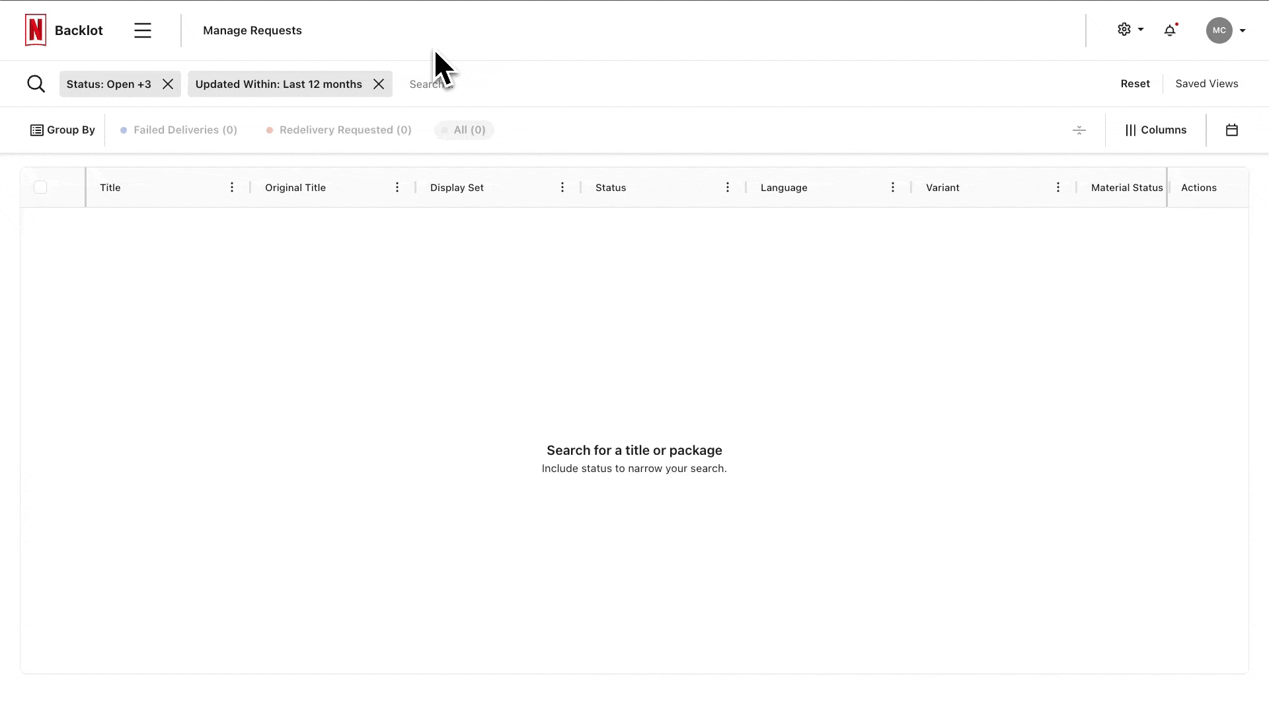Select the header row checkbox
The image size is (1269, 714).
(40, 187)
